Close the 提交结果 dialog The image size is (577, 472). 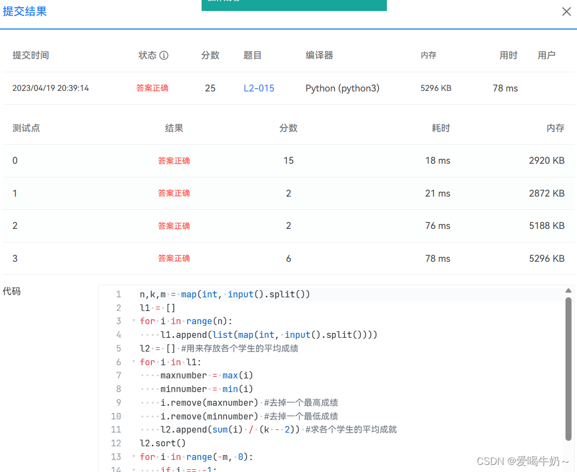[566, 11]
